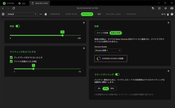The image size is (175, 108).
Task: Go back with the left arrow
Action: tap(3, 8)
